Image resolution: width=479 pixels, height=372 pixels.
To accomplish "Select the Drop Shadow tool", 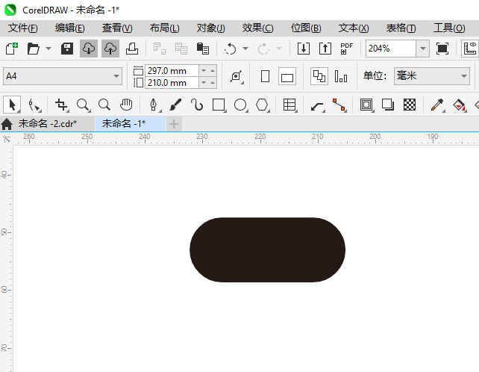I will pyautogui.click(x=388, y=105).
